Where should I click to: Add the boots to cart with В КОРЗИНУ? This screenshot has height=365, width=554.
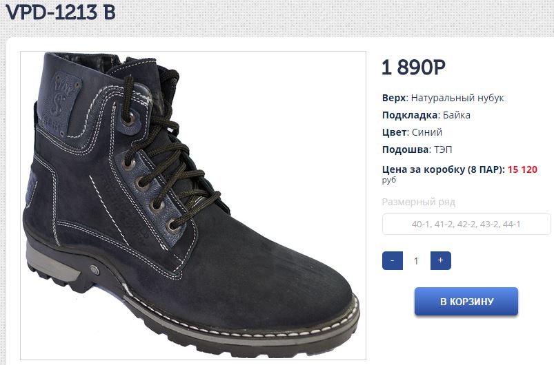point(466,302)
